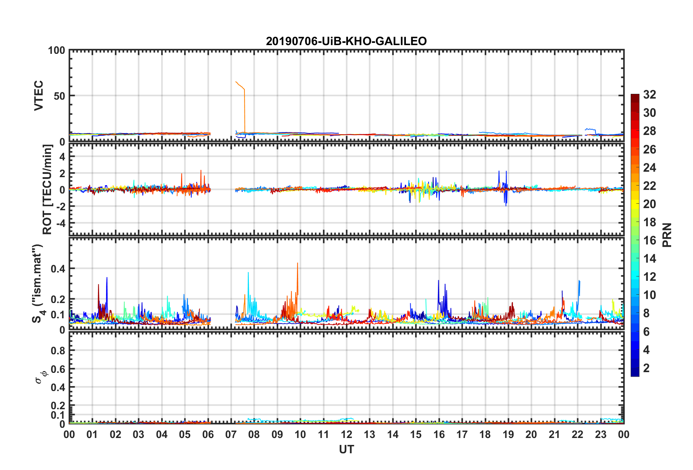
Task: Click x-axis tick label 06
Action: coord(208,434)
